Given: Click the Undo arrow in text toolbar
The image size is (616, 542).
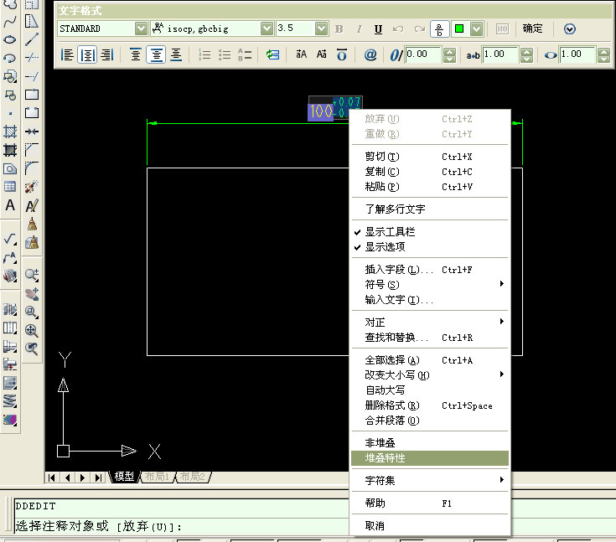Looking at the screenshot, I should [x=398, y=28].
